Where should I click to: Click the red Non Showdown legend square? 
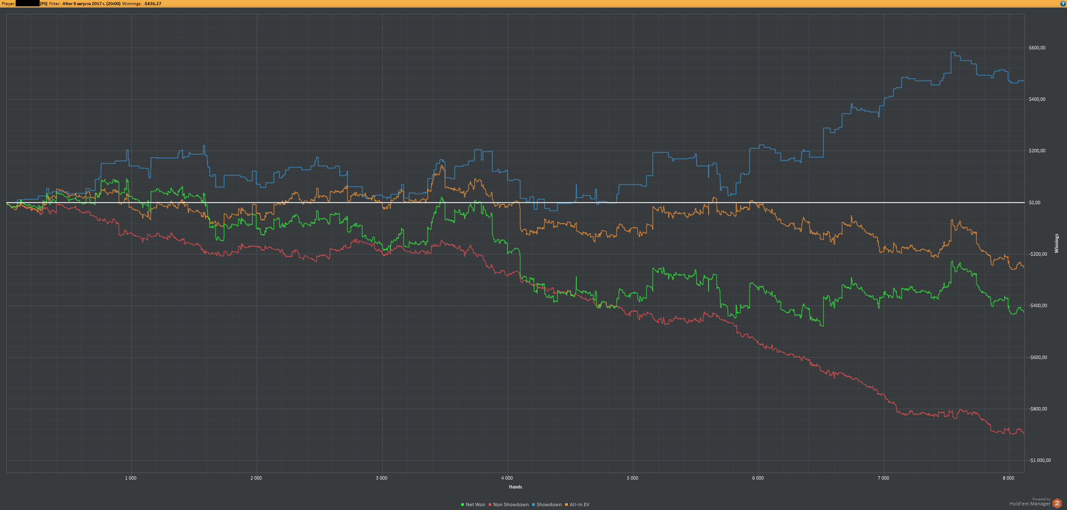(490, 505)
